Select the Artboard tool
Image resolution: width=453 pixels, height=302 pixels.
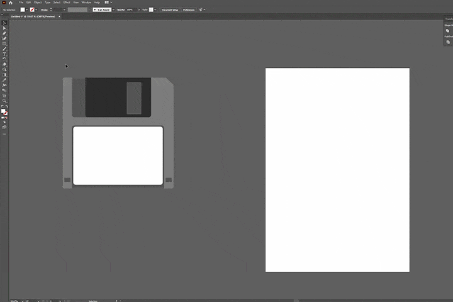[4, 96]
